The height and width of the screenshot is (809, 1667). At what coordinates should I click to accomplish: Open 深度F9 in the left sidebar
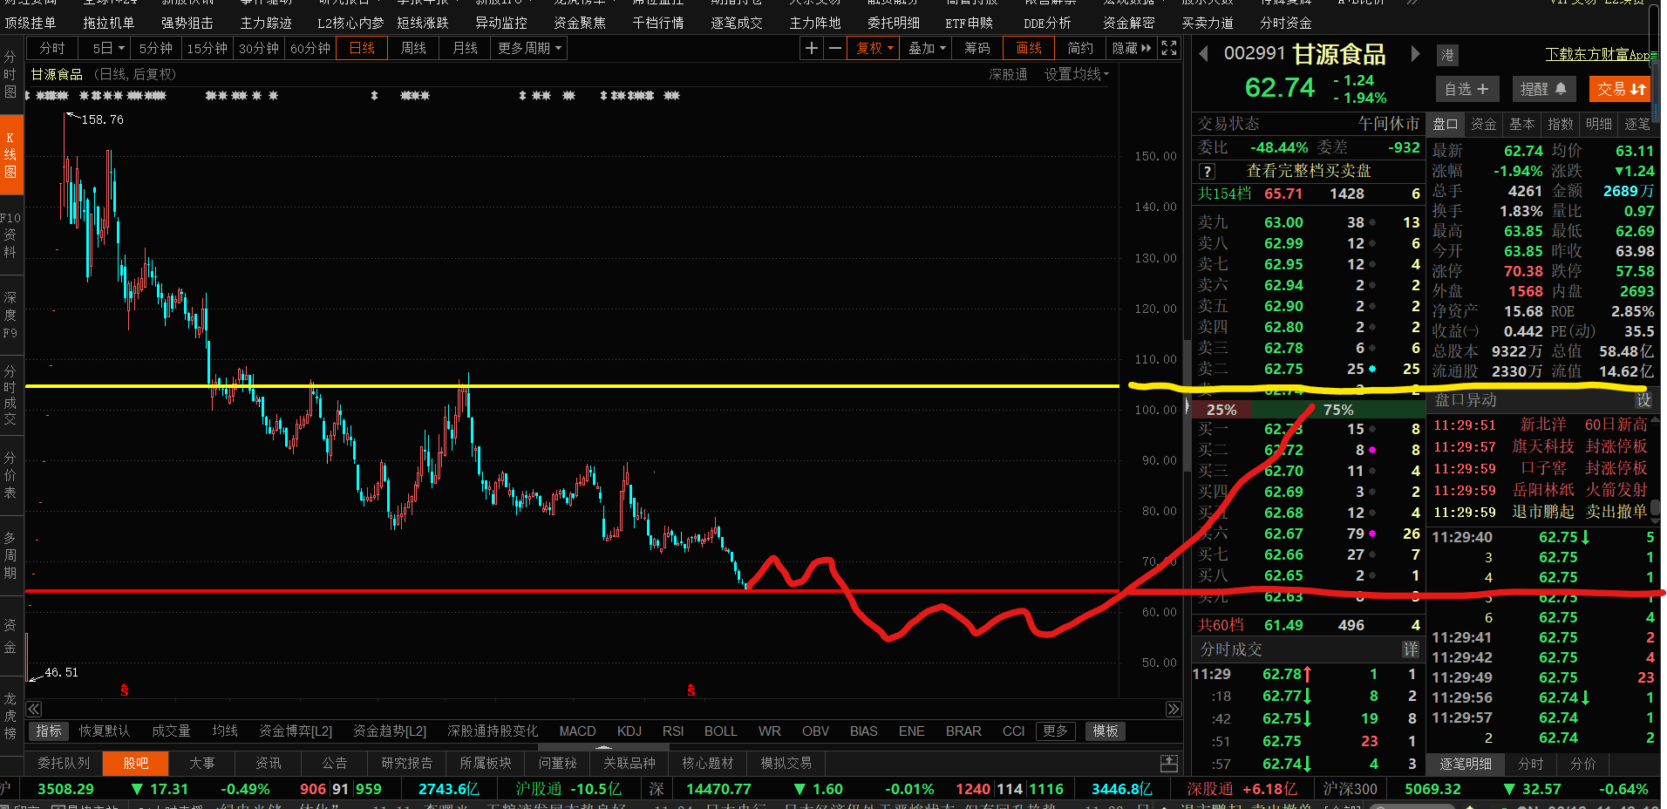(10, 315)
